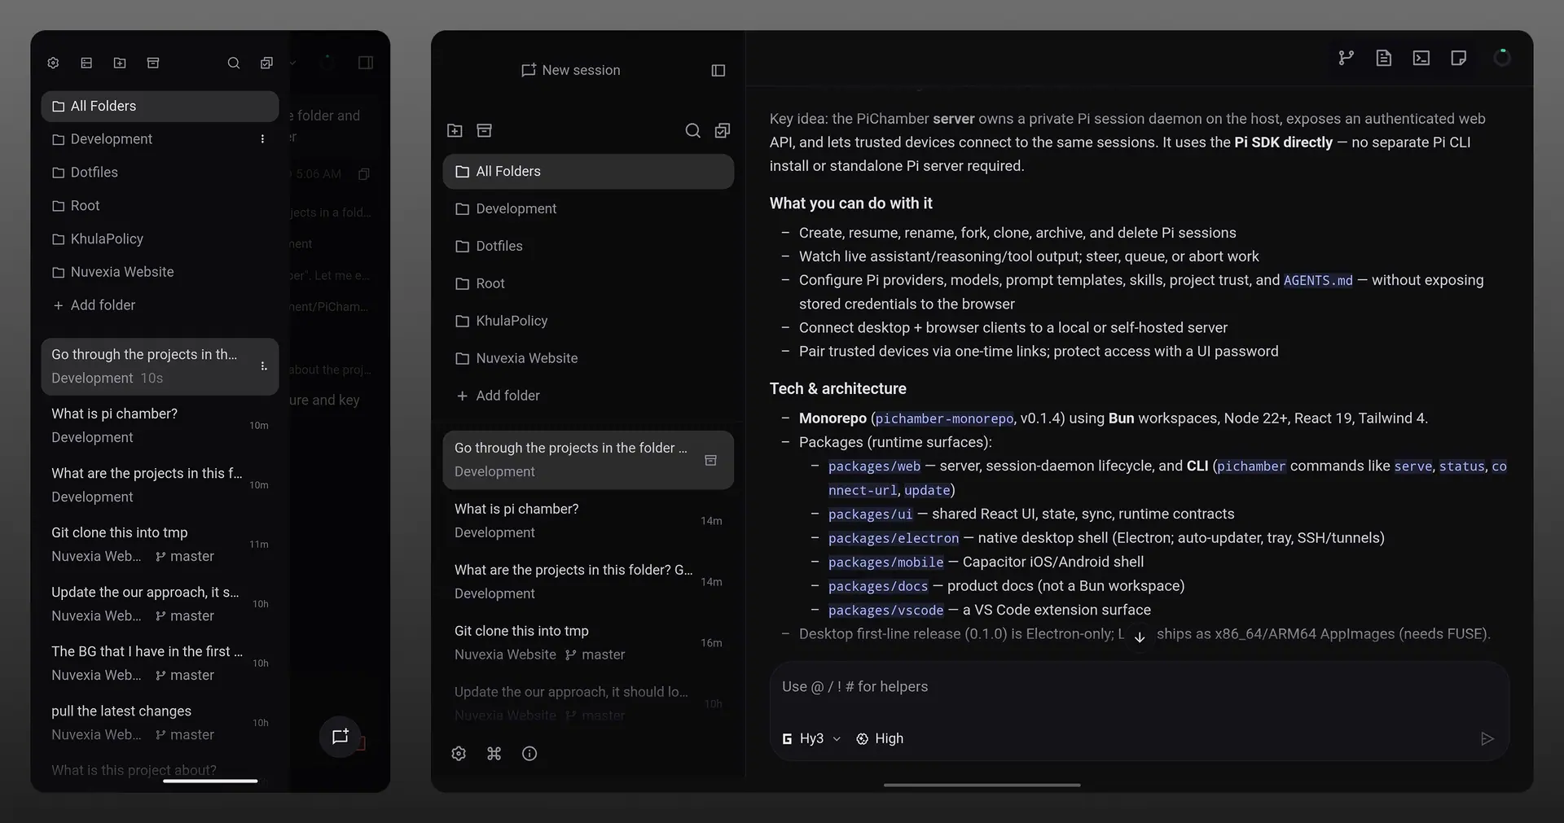The width and height of the screenshot is (1564, 823).
Task: Click the command shortcuts icon at sidebar bottom
Action: (x=494, y=754)
